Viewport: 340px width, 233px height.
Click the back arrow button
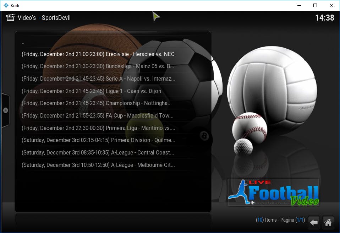313,223
